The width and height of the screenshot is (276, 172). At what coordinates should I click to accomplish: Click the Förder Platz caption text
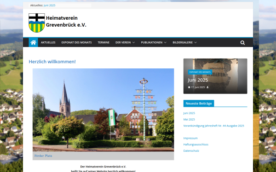[43, 156]
